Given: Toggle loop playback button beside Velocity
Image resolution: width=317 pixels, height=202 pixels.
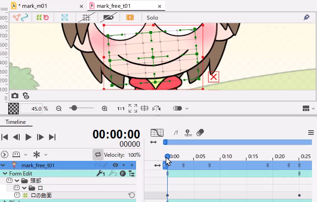Looking at the screenshot, I should pos(98,154).
